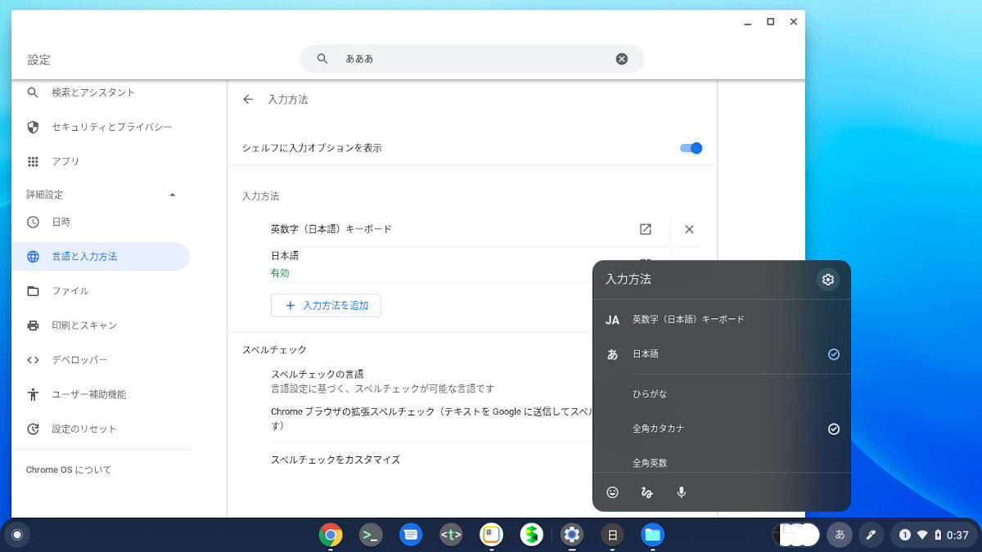Switch input mode to ひらがな
Screen dimensions: 982x552
click(650, 393)
